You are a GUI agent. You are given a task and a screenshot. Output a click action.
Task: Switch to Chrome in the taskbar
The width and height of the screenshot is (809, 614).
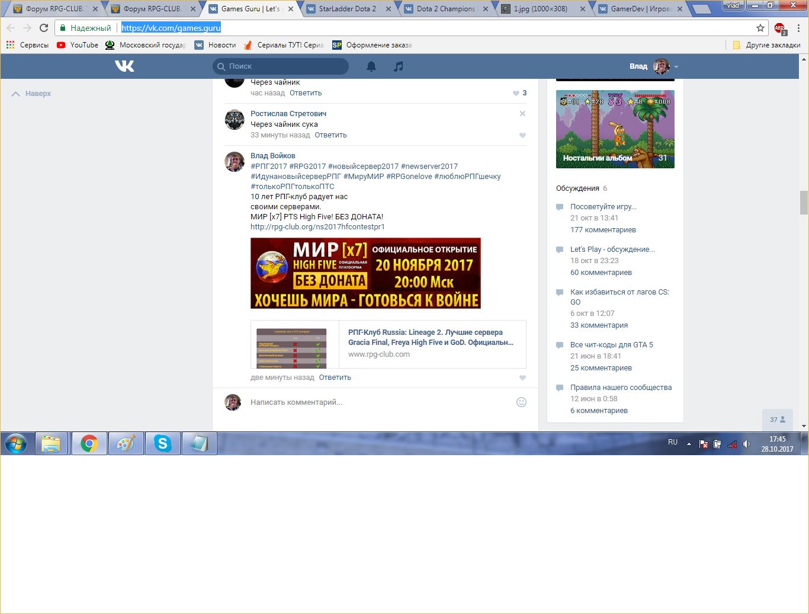click(89, 443)
